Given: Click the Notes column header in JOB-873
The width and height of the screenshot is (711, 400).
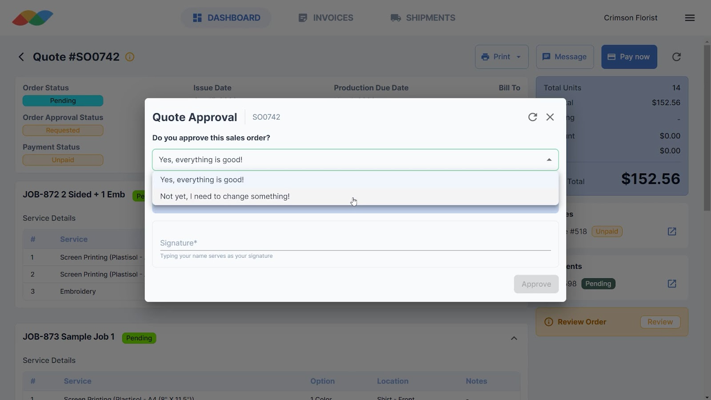Looking at the screenshot, I should (476, 381).
